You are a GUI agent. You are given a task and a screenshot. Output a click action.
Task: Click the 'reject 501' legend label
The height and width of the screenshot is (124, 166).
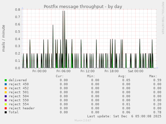click(19, 92)
